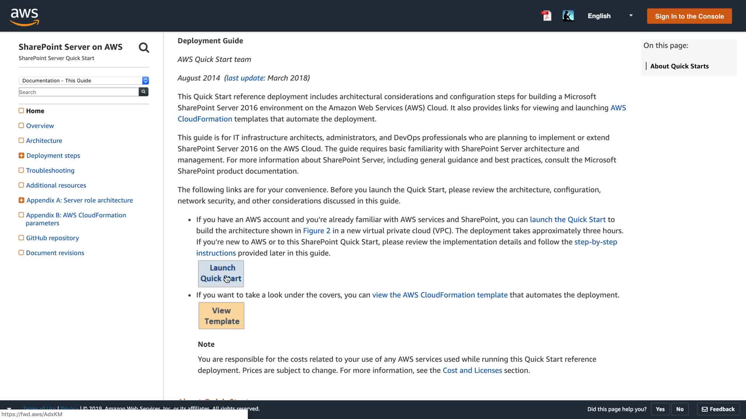Expand Appendix A: Server role architecture
746x419 pixels.
(x=21, y=200)
